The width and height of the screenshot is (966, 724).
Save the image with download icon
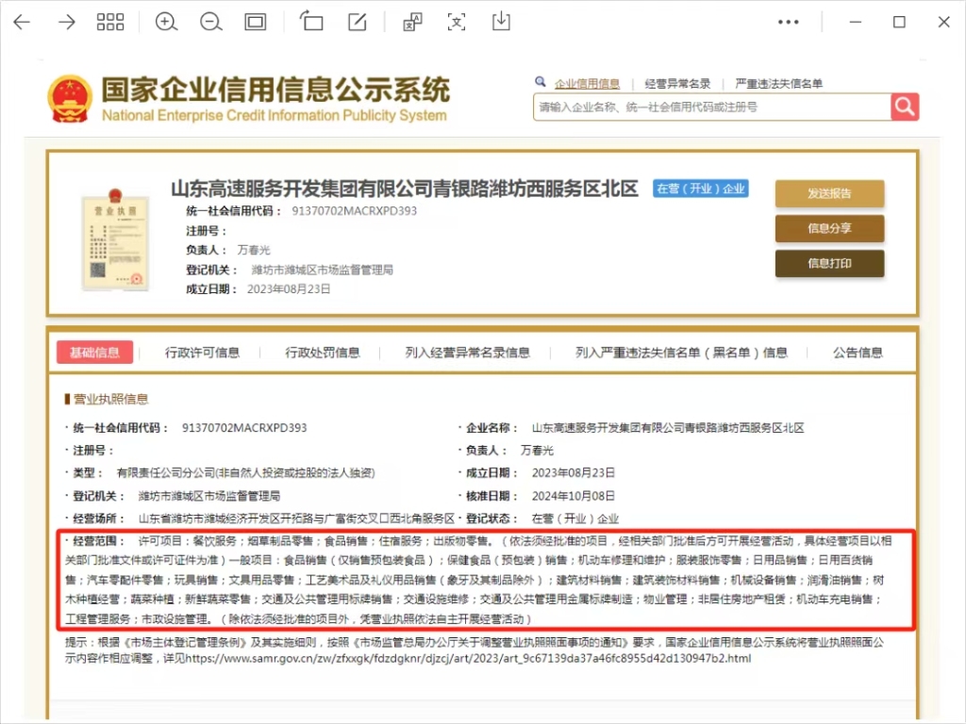point(501,21)
